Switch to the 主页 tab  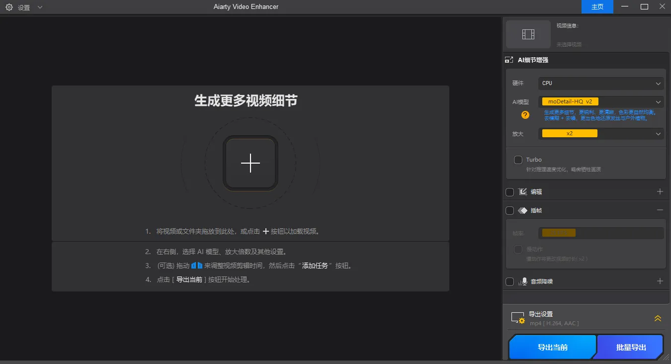click(597, 6)
